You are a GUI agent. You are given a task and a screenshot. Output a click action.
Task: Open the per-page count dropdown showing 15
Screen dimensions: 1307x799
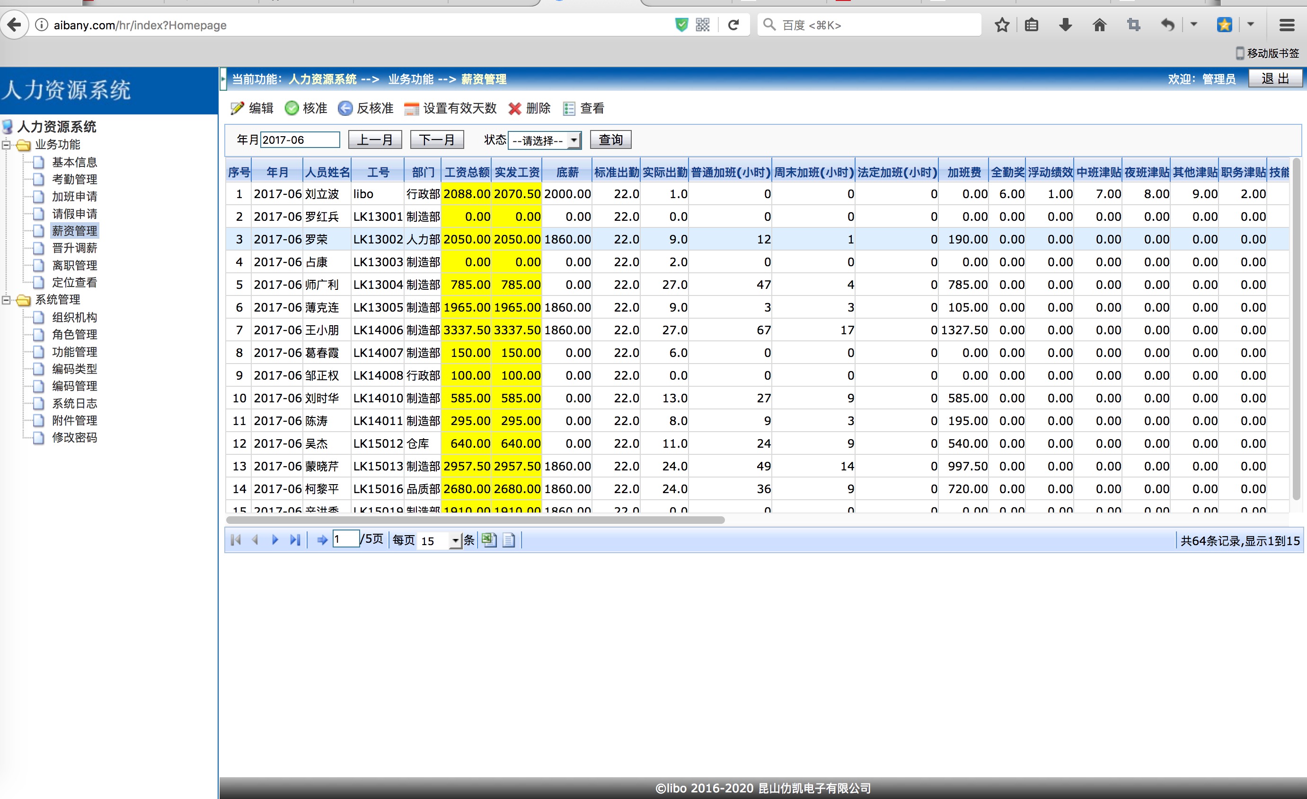pos(455,540)
